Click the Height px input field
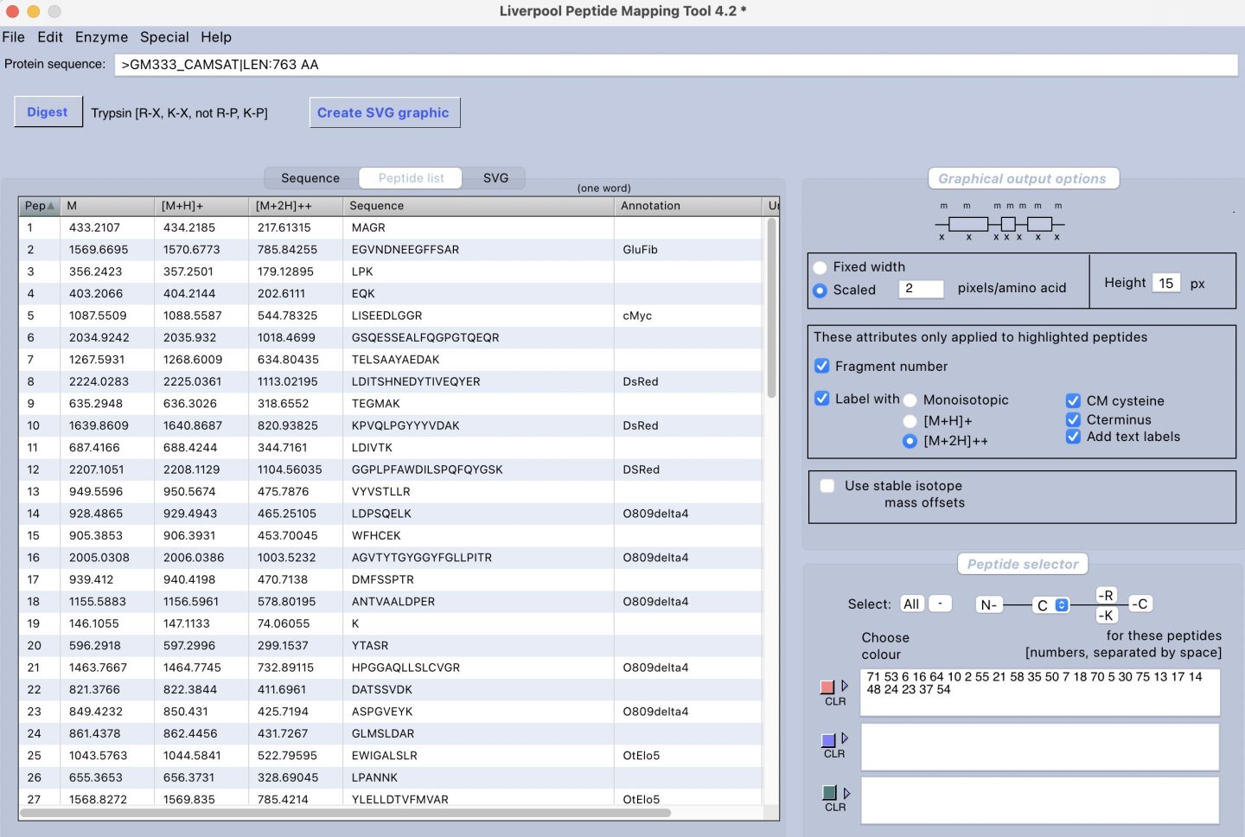 (1166, 283)
